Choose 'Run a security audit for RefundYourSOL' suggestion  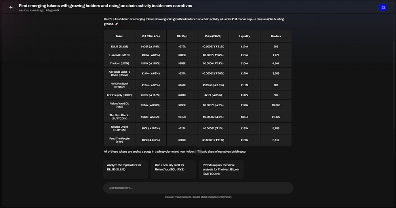(173, 169)
